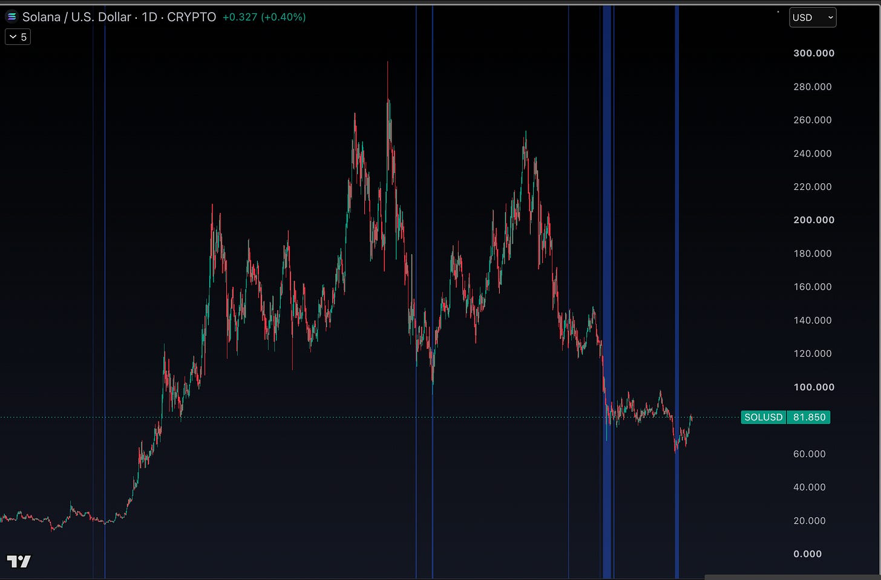Expand the collapsed indicators legend showing 5
The height and width of the screenshot is (580, 881).
click(18, 37)
